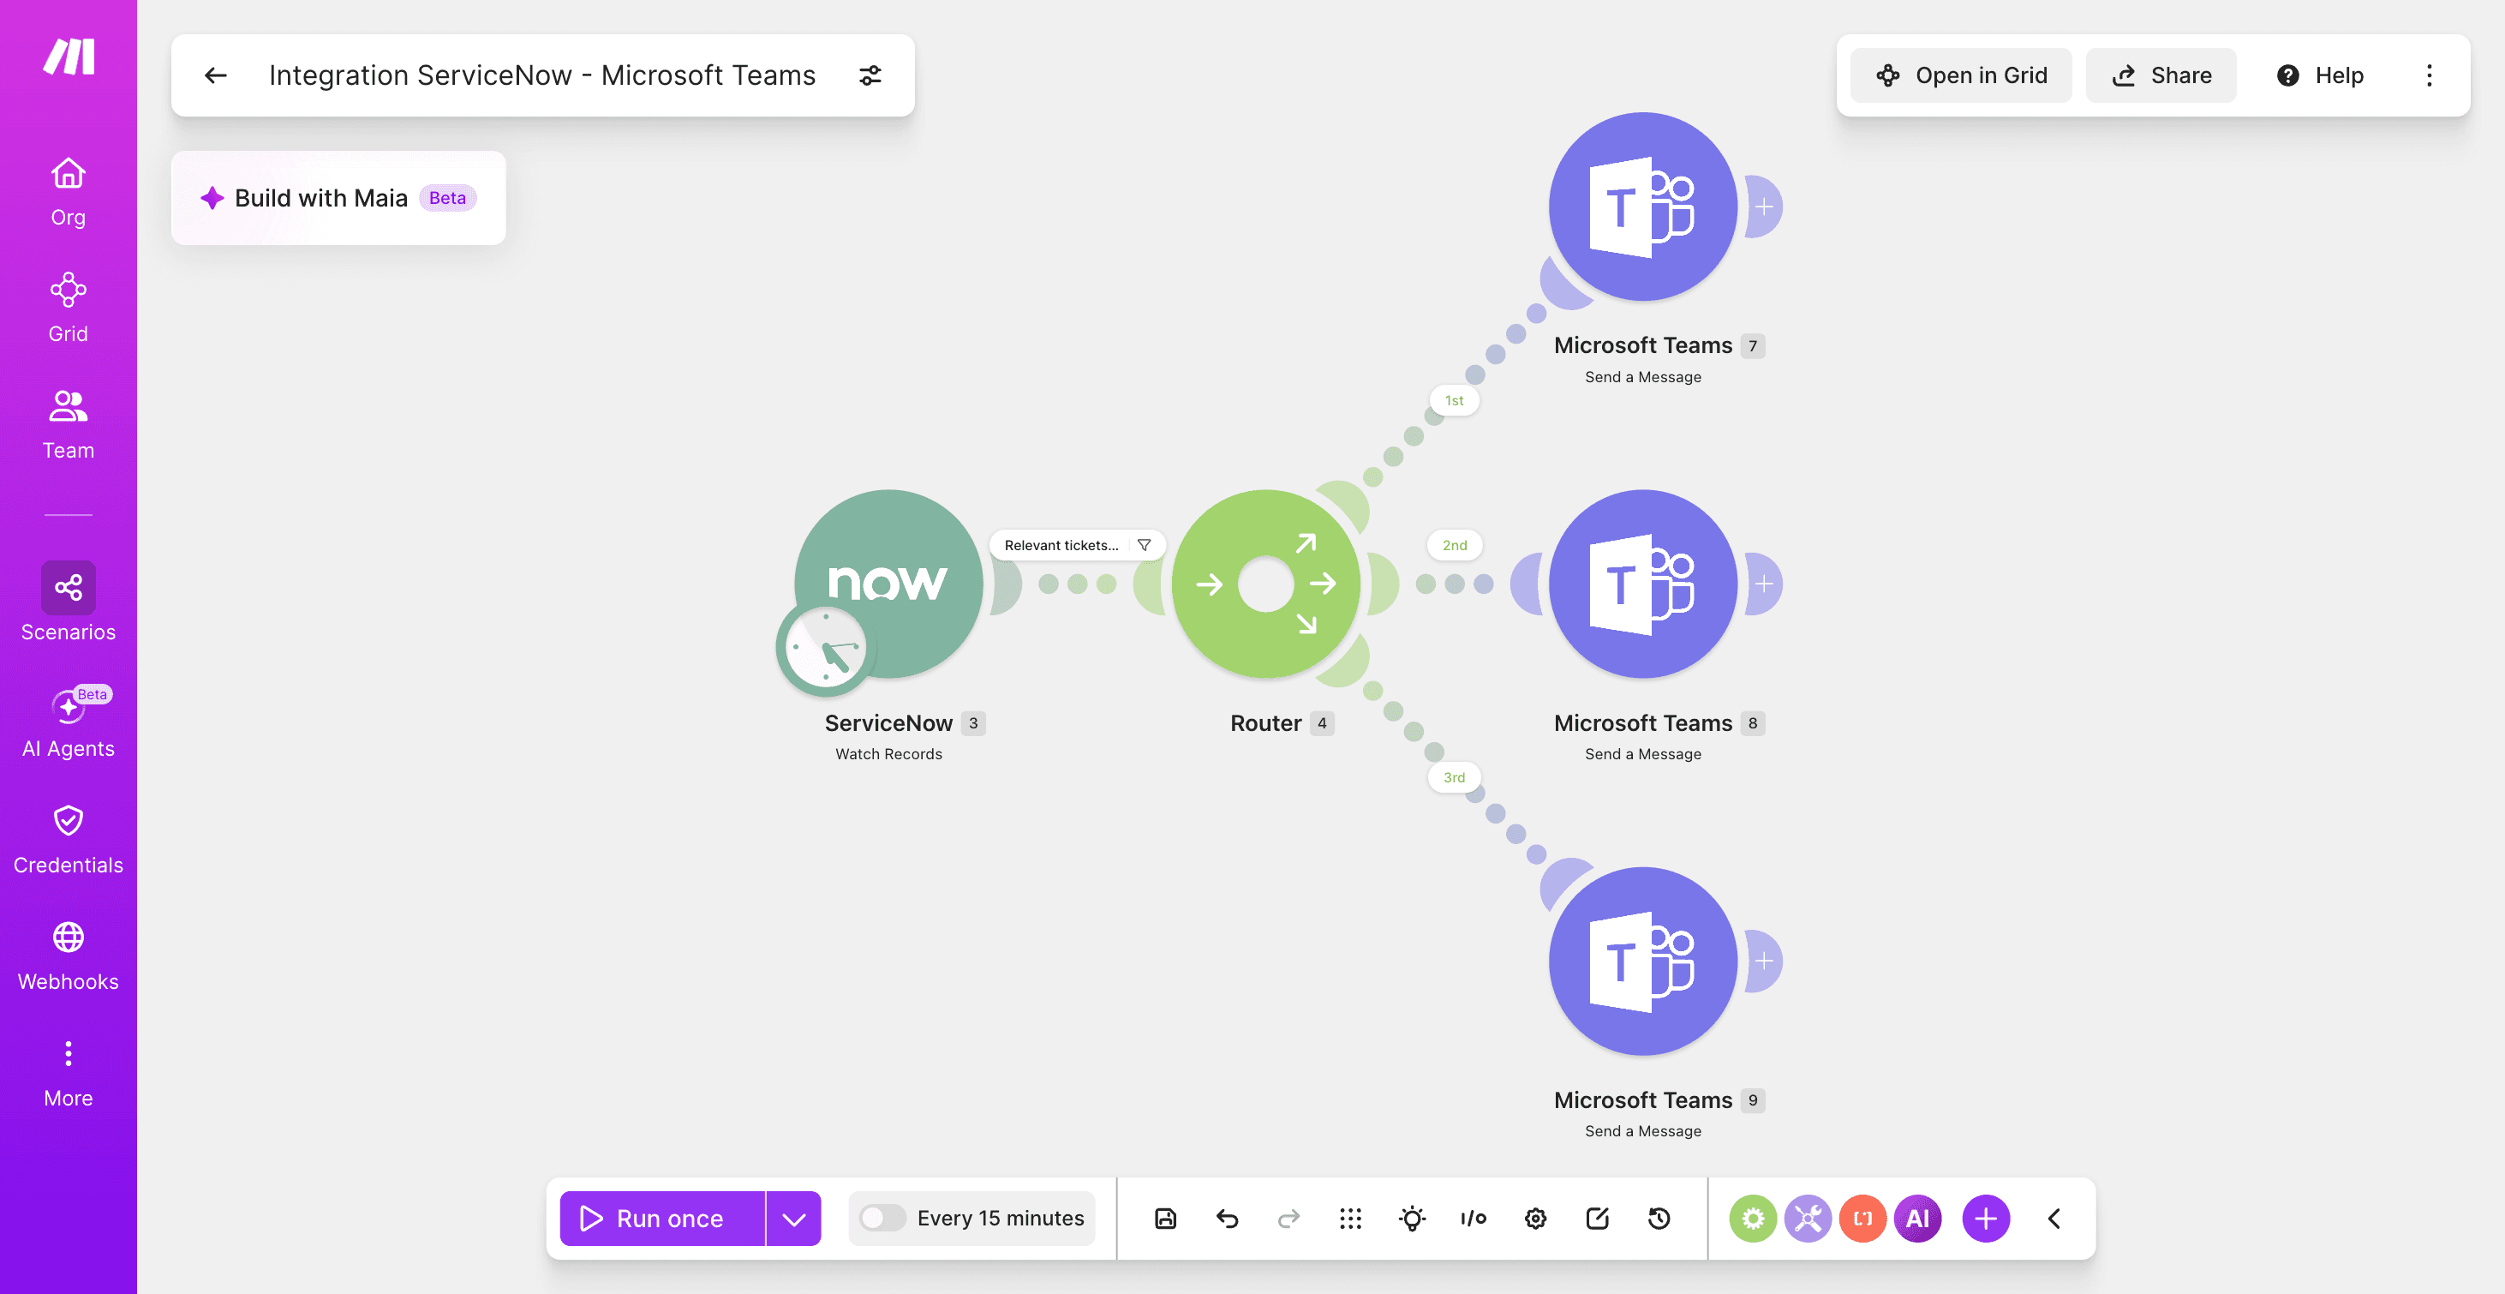Open scenario inputs and outputs

click(x=1474, y=1218)
